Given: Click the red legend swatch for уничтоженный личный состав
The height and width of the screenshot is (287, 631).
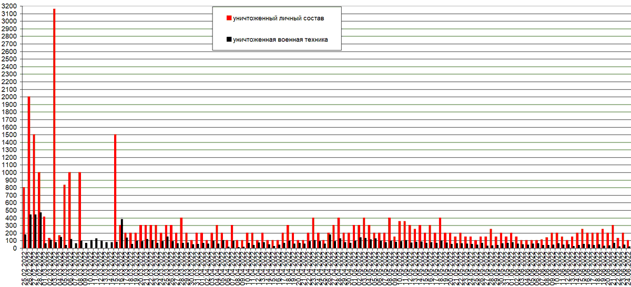Looking at the screenshot, I should (x=229, y=18).
